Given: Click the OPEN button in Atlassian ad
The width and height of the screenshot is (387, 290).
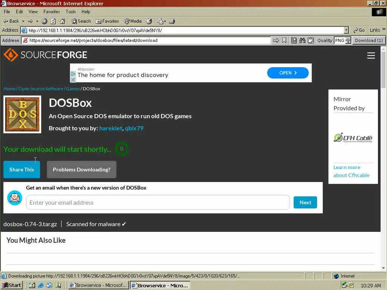Looking at the screenshot, I should pyautogui.click(x=288, y=73).
